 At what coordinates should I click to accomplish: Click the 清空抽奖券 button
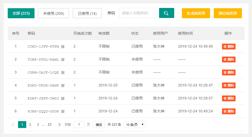[x=228, y=13]
